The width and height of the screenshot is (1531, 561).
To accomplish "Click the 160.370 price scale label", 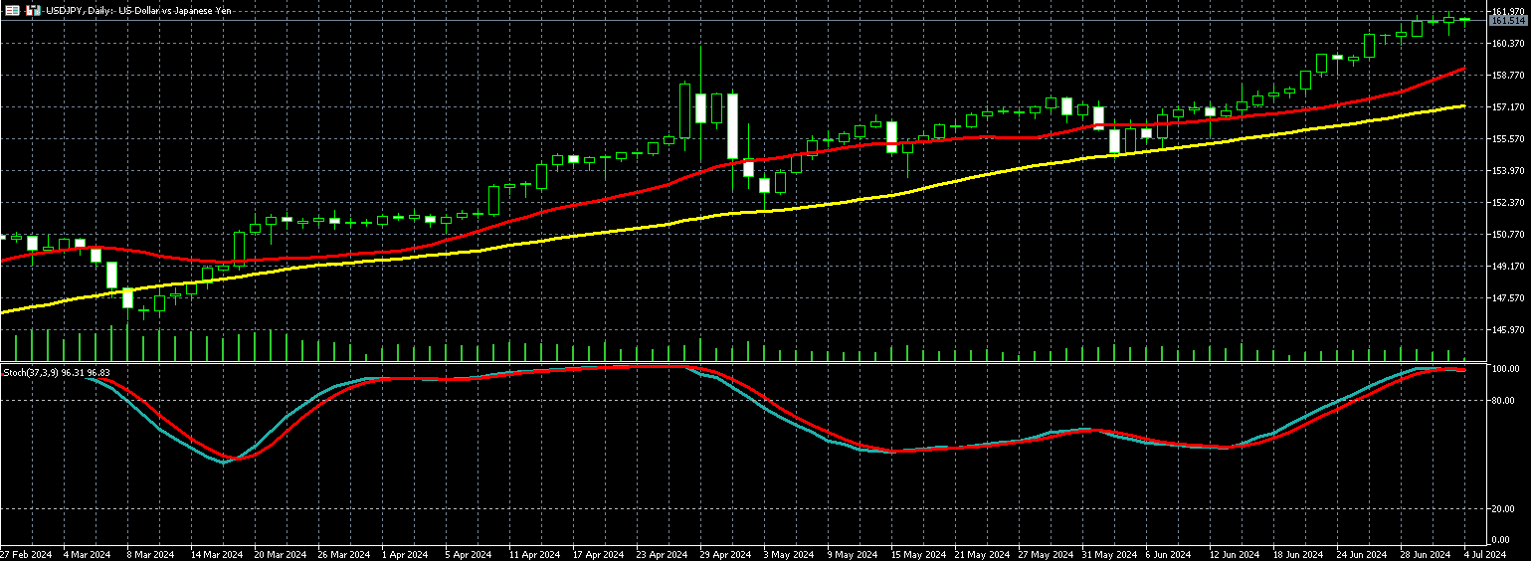I will pyautogui.click(x=1509, y=44).
